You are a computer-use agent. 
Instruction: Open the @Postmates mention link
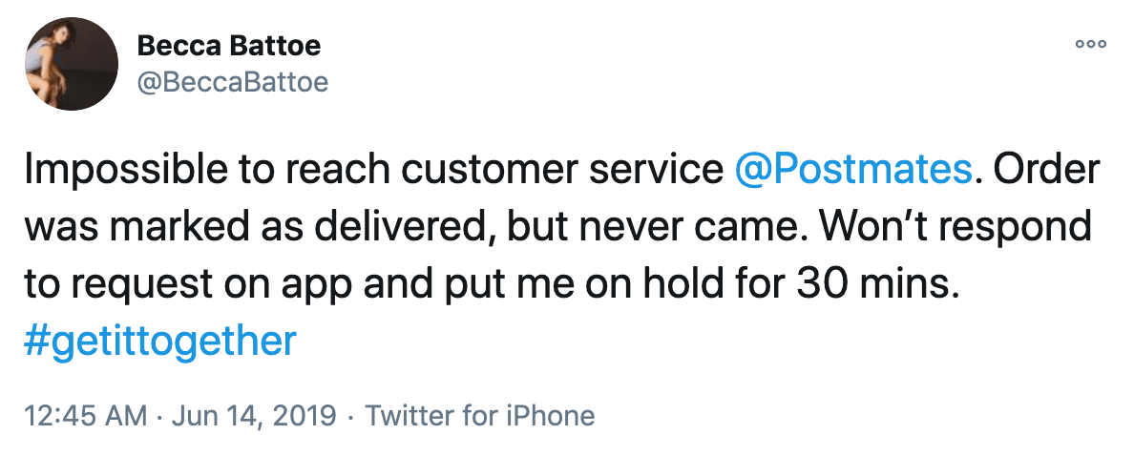click(x=854, y=170)
